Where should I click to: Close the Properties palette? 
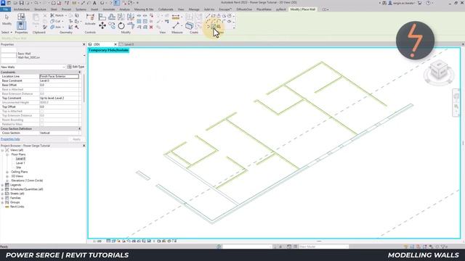[x=84, y=44]
